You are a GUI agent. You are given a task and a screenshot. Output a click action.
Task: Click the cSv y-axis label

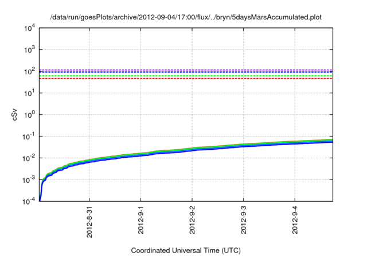15,114
